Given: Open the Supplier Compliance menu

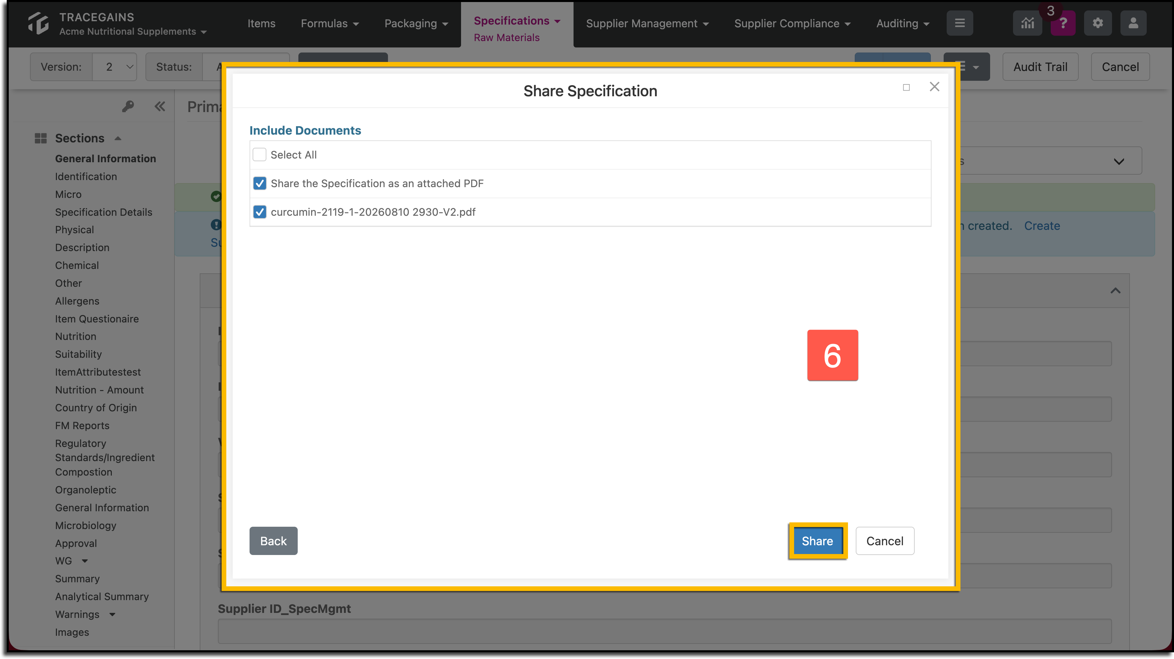Looking at the screenshot, I should pyautogui.click(x=792, y=23).
